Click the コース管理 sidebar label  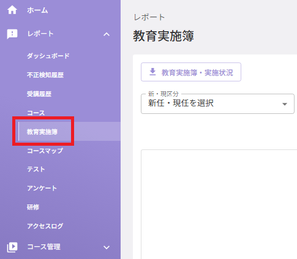tap(43, 247)
